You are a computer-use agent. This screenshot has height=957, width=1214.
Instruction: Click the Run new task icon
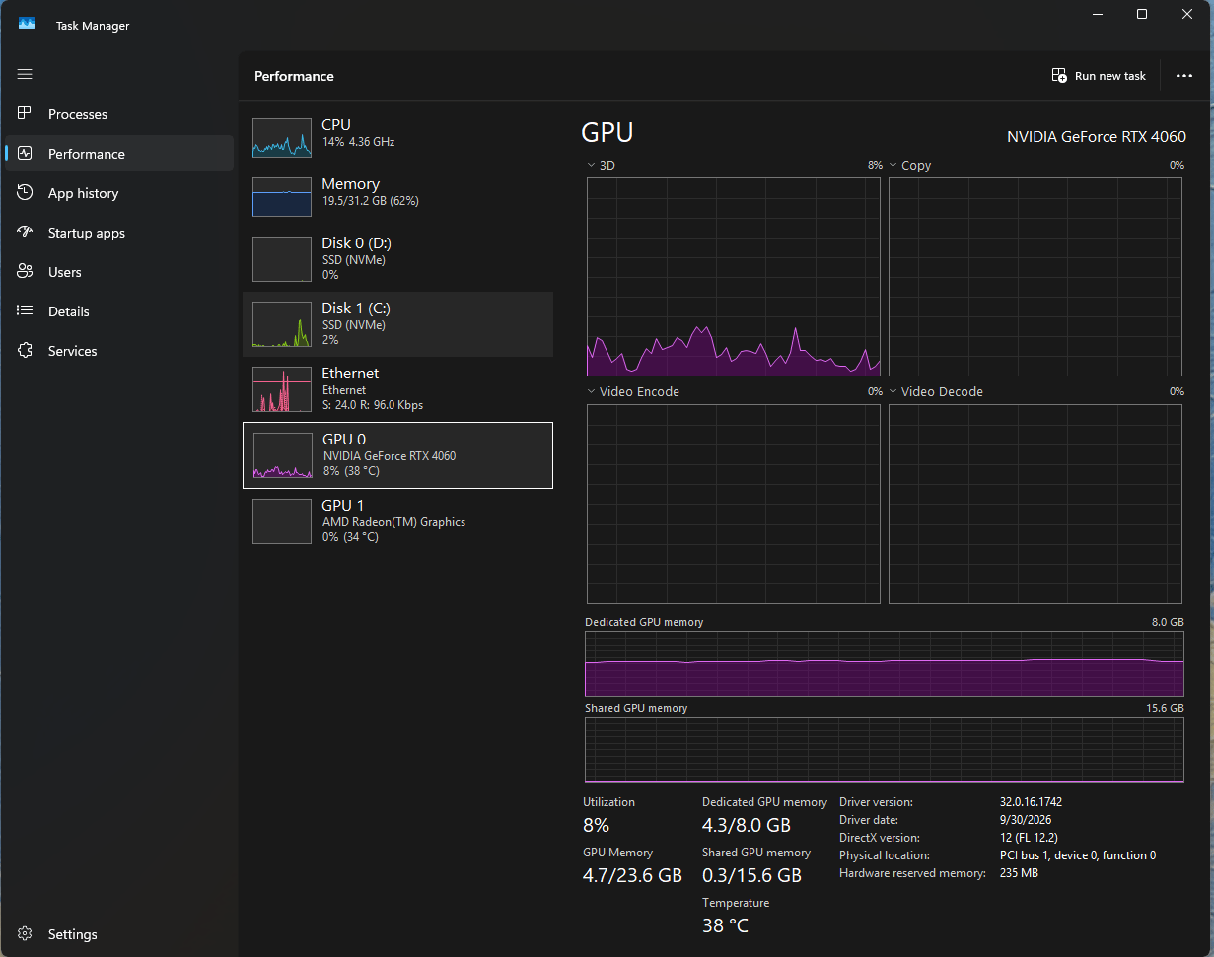point(1059,76)
